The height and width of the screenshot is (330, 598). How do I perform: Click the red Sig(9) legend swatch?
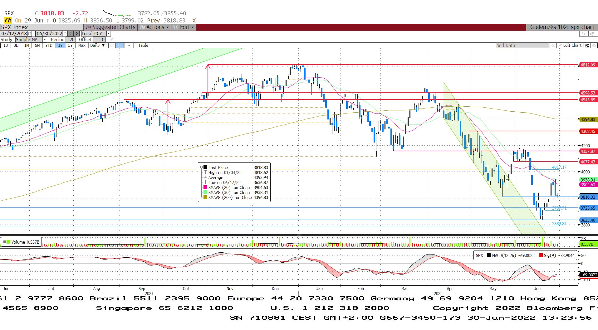click(541, 255)
